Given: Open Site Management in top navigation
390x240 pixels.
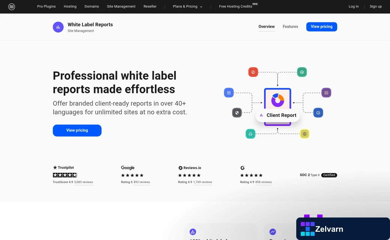Looking at the screenshot, I should point(121,6).
